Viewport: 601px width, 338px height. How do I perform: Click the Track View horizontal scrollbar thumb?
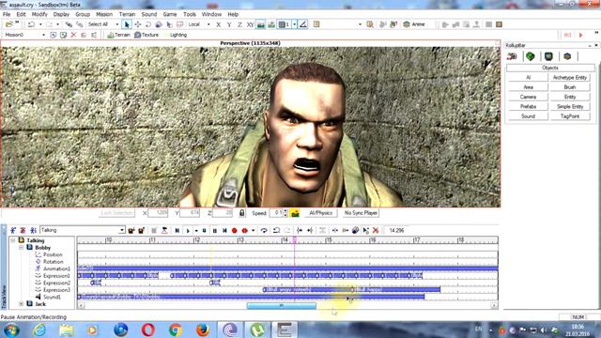282,306
